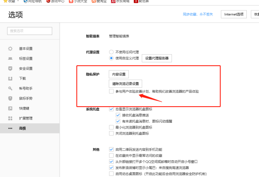Click the 清除浏览记录设置 button

[125, 84]
